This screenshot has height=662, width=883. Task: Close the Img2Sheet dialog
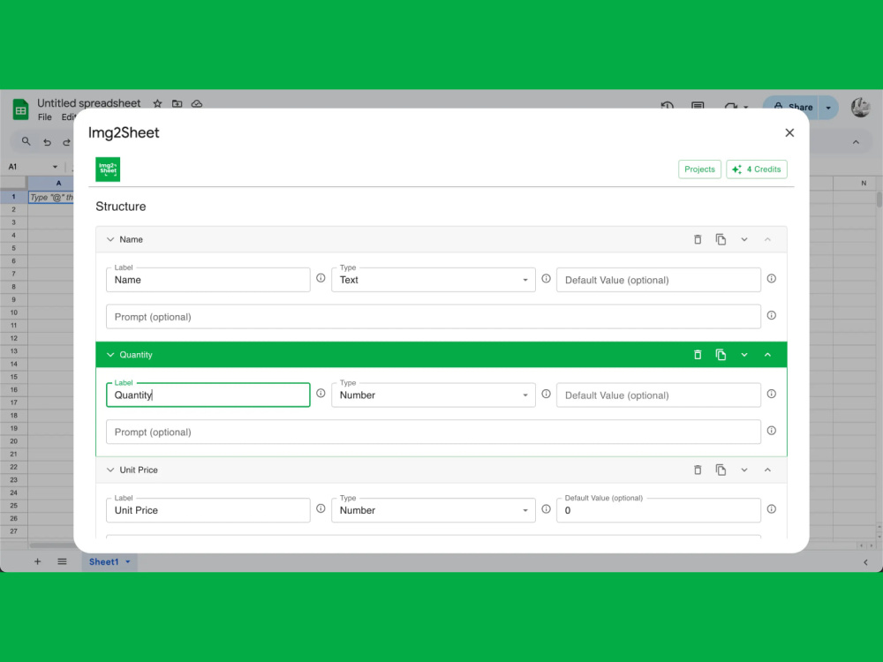tap(789, 132)
